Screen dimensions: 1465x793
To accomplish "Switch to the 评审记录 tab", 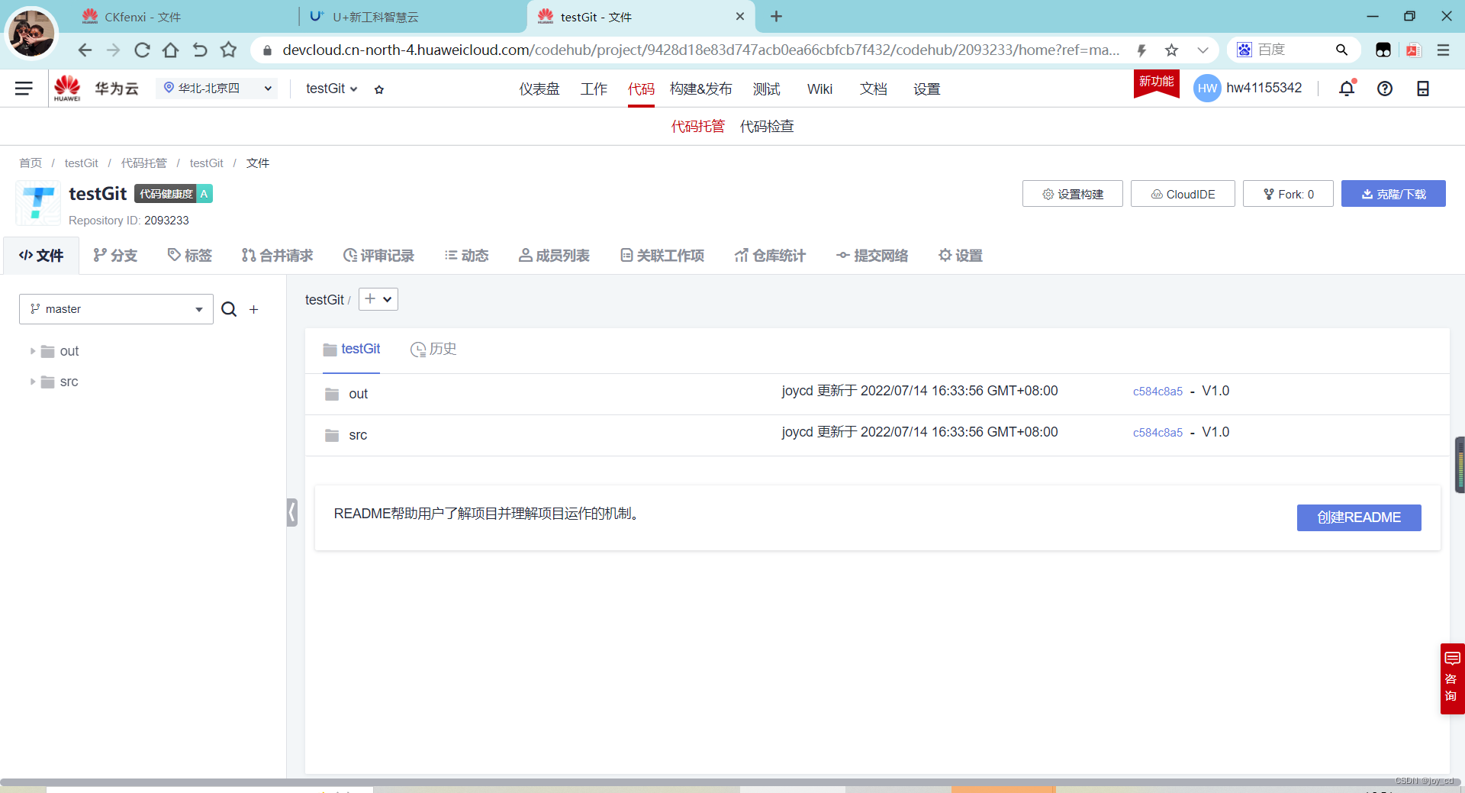I will click(378, 256).
